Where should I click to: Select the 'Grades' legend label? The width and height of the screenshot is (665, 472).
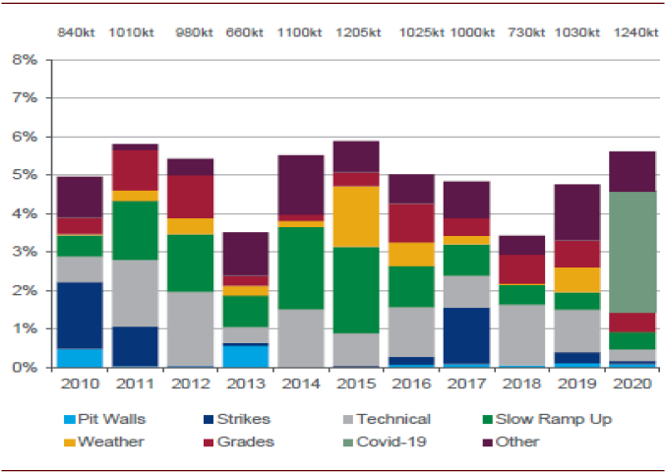click(x=246, y=442)
